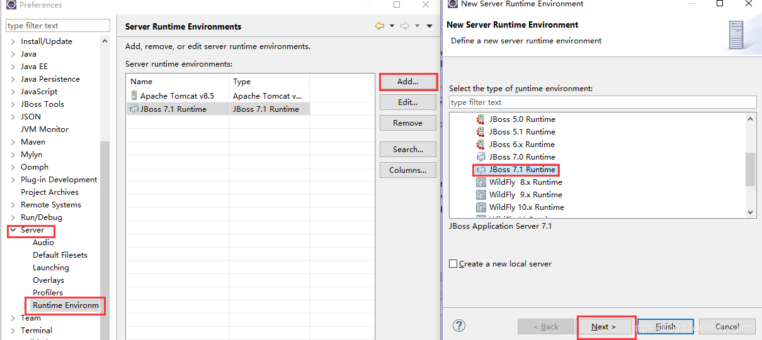Click the help question mark icon
Viewport: 762px width, 340px height.
click(x=459, y=326)
